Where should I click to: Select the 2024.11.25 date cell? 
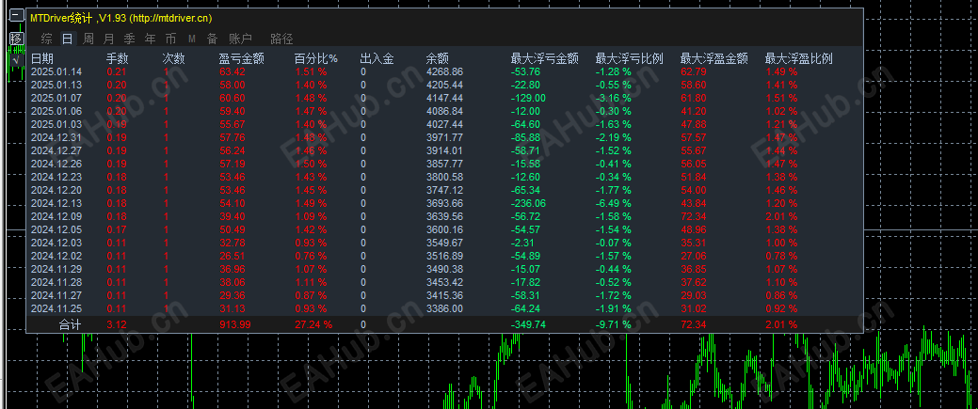point(56,308)
